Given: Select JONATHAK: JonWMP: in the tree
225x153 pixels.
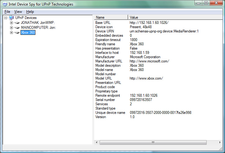Looking at the screenshot, I should point(38,23).
